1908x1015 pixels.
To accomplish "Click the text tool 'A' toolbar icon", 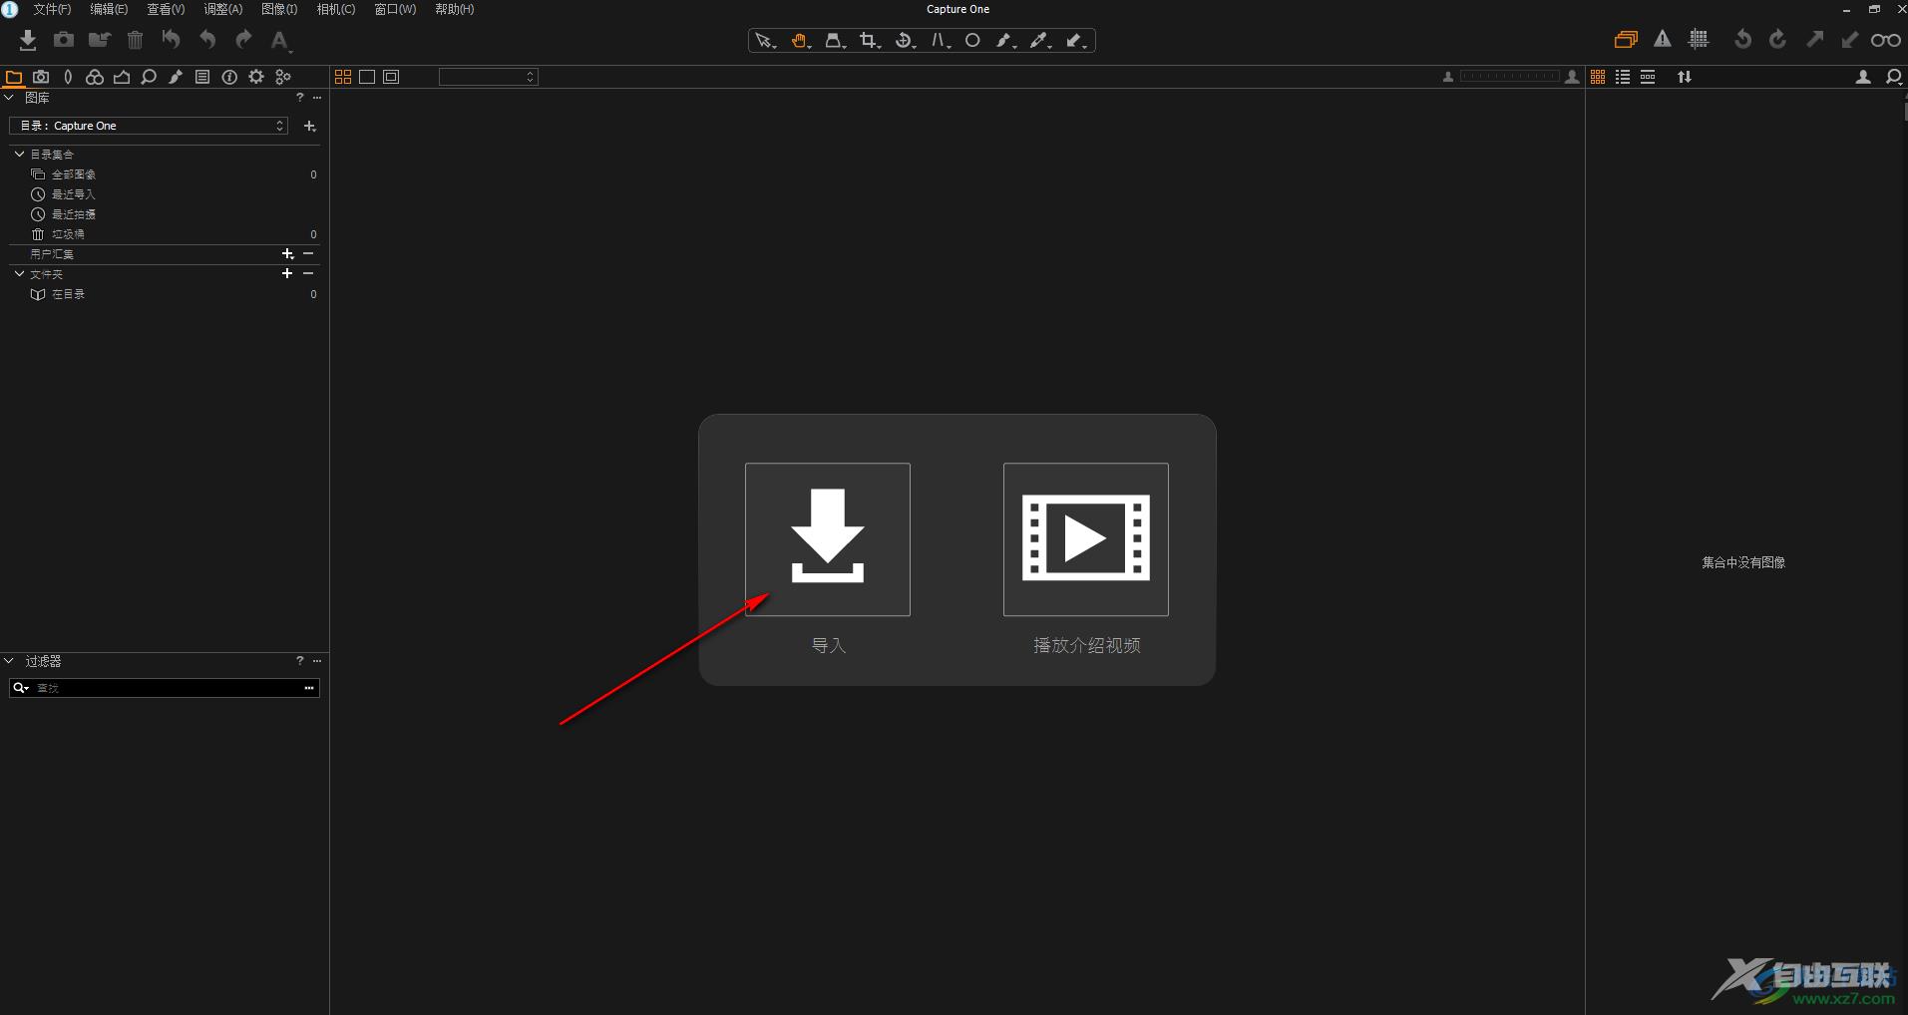I will [x=280, y=41].
